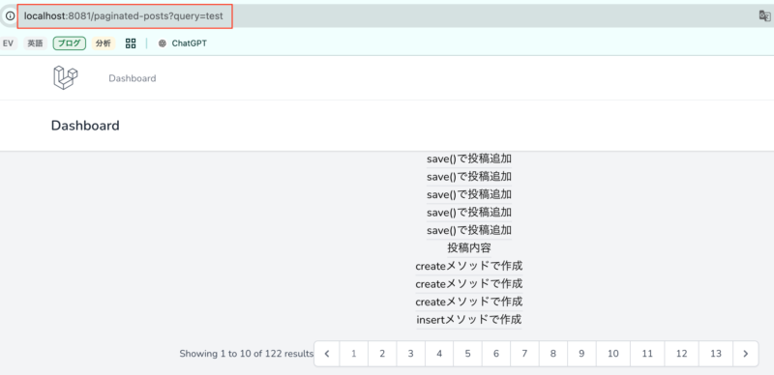Open the 英語 bookmark folder

(35, 43)
